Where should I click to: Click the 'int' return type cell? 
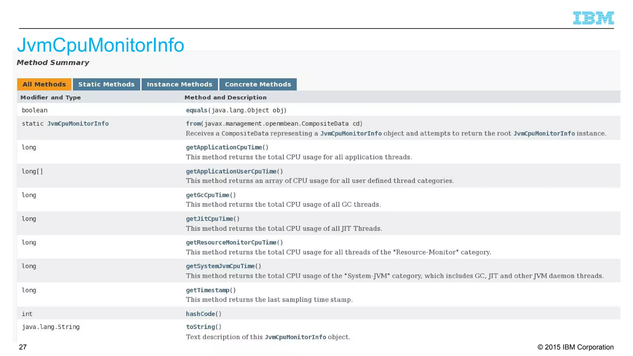click(27, 314)
